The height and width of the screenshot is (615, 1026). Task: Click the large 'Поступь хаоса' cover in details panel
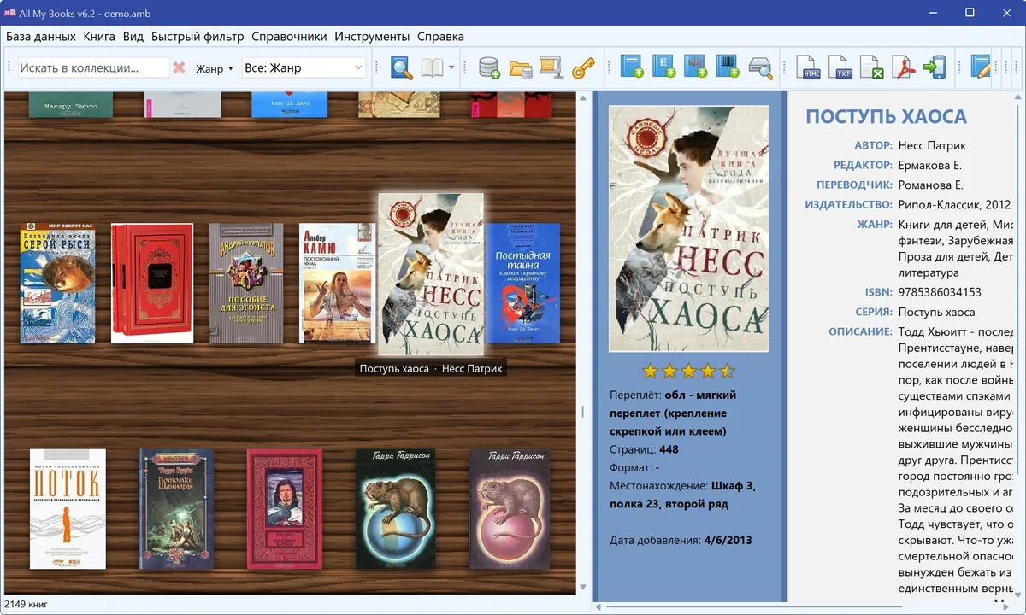[x=688, y=229]
